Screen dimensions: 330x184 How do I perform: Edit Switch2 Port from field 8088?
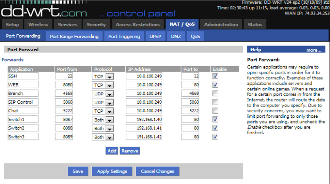(x=64, y=128)
